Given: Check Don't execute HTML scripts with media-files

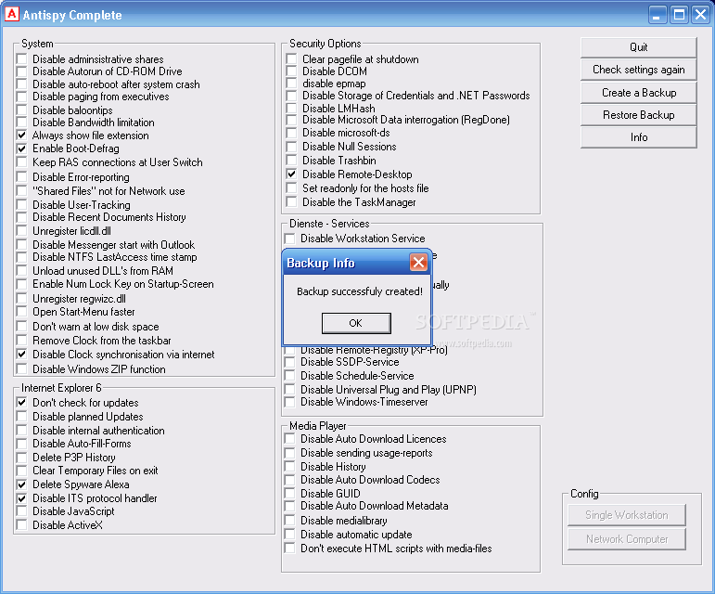Looking at the screenshot, I should 289,549.
